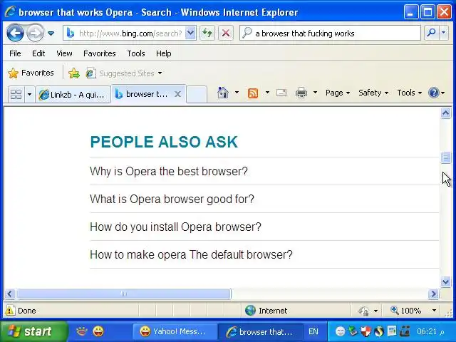Click the Read Mail icon
This screenshot has height=342, width=456.
click(281, 93)
